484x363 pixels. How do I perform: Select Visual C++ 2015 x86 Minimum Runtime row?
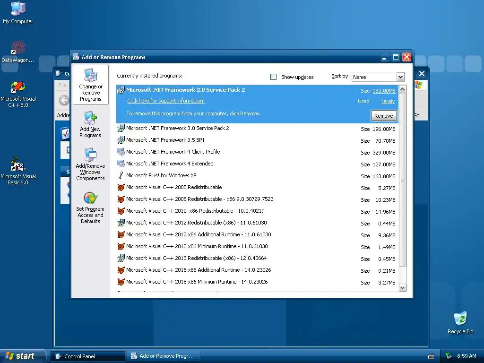(x=258, y=282)
